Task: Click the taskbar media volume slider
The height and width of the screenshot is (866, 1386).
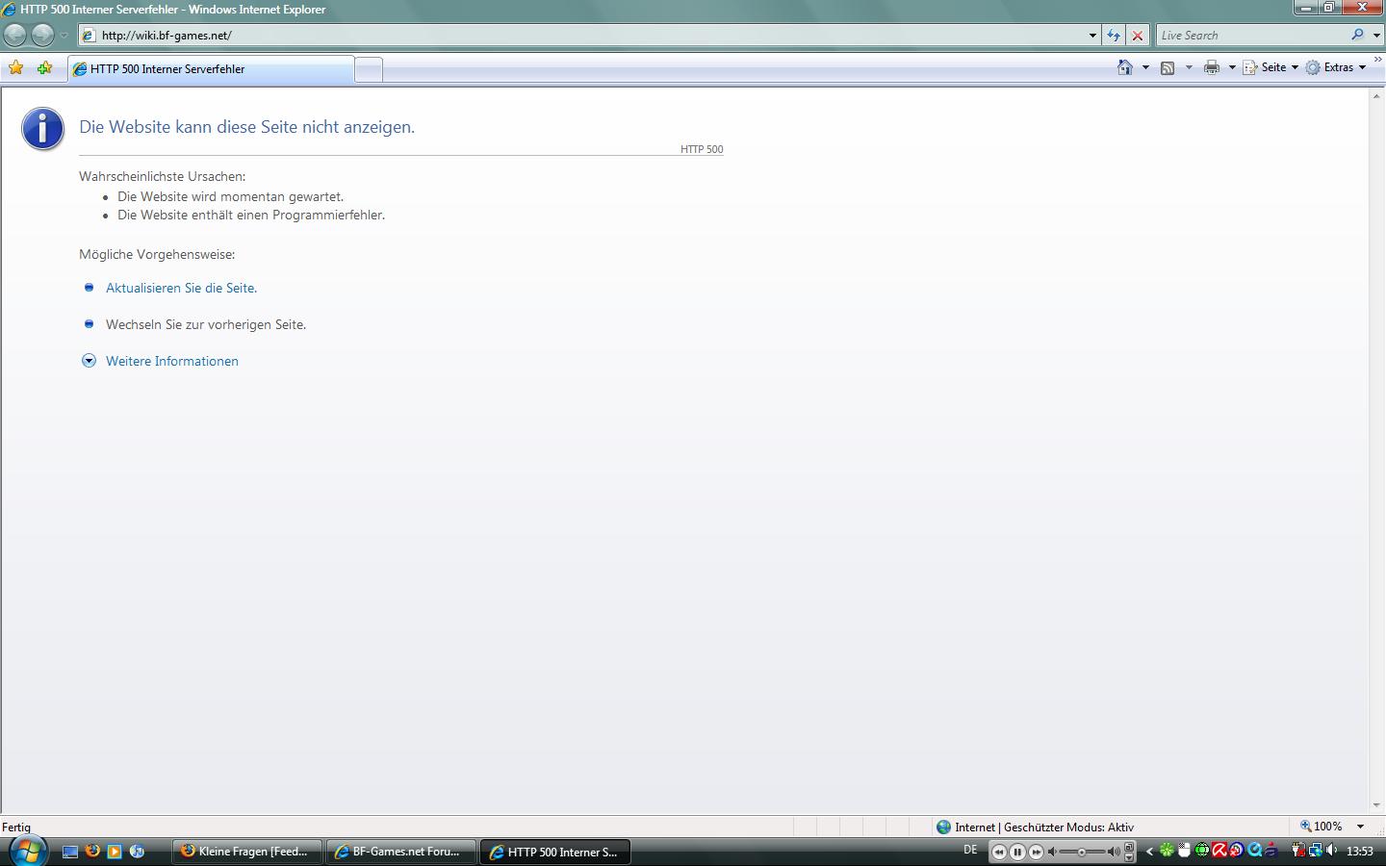Action: [x=1083, y=852]
